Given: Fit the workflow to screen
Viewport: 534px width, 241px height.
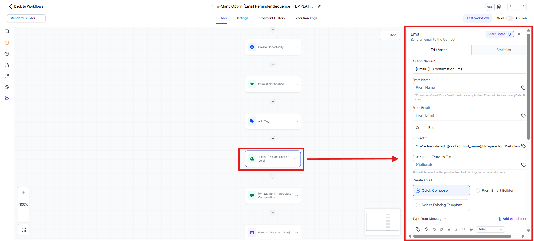Looking at the screenshot, I should tap(24, 230).
